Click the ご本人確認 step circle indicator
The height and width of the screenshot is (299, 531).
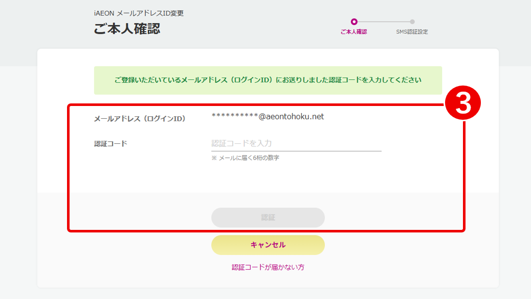353,22
